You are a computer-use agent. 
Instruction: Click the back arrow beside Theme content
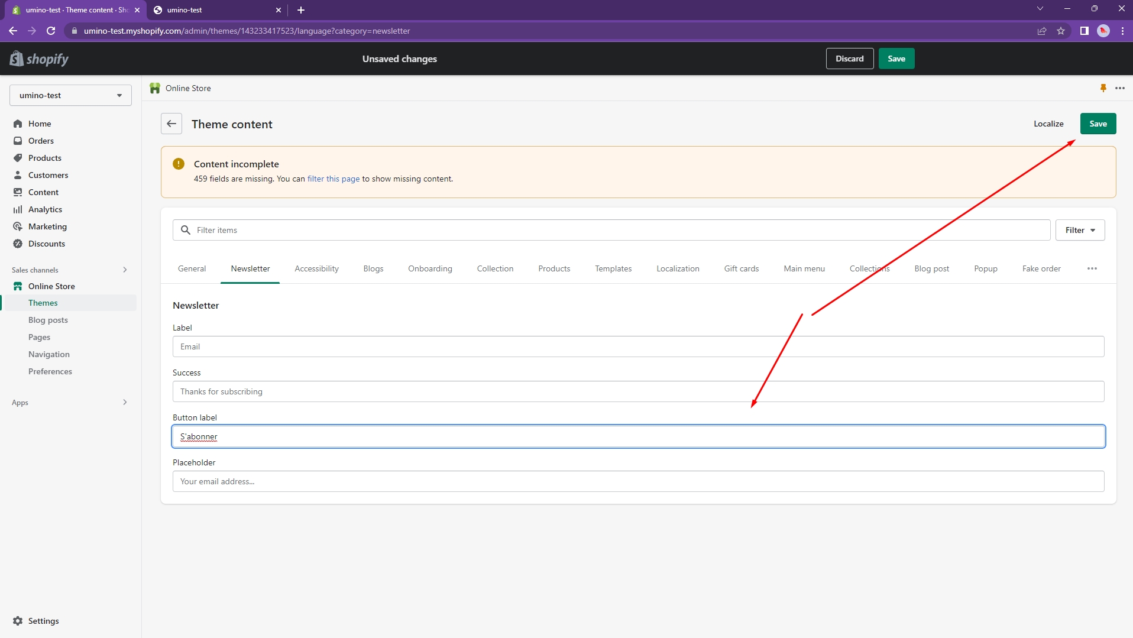pos(171,124)
